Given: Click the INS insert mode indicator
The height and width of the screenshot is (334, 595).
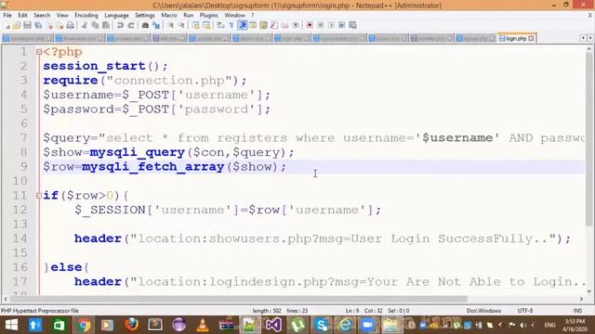Looking at the screenshot, I should [x=577, y=311].
